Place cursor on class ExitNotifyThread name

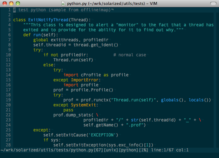pos(48,20)
